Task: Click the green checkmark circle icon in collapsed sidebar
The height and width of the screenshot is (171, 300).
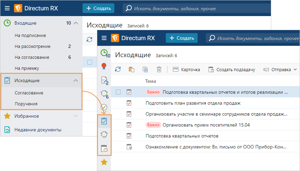Action: (x=104, y=107)
